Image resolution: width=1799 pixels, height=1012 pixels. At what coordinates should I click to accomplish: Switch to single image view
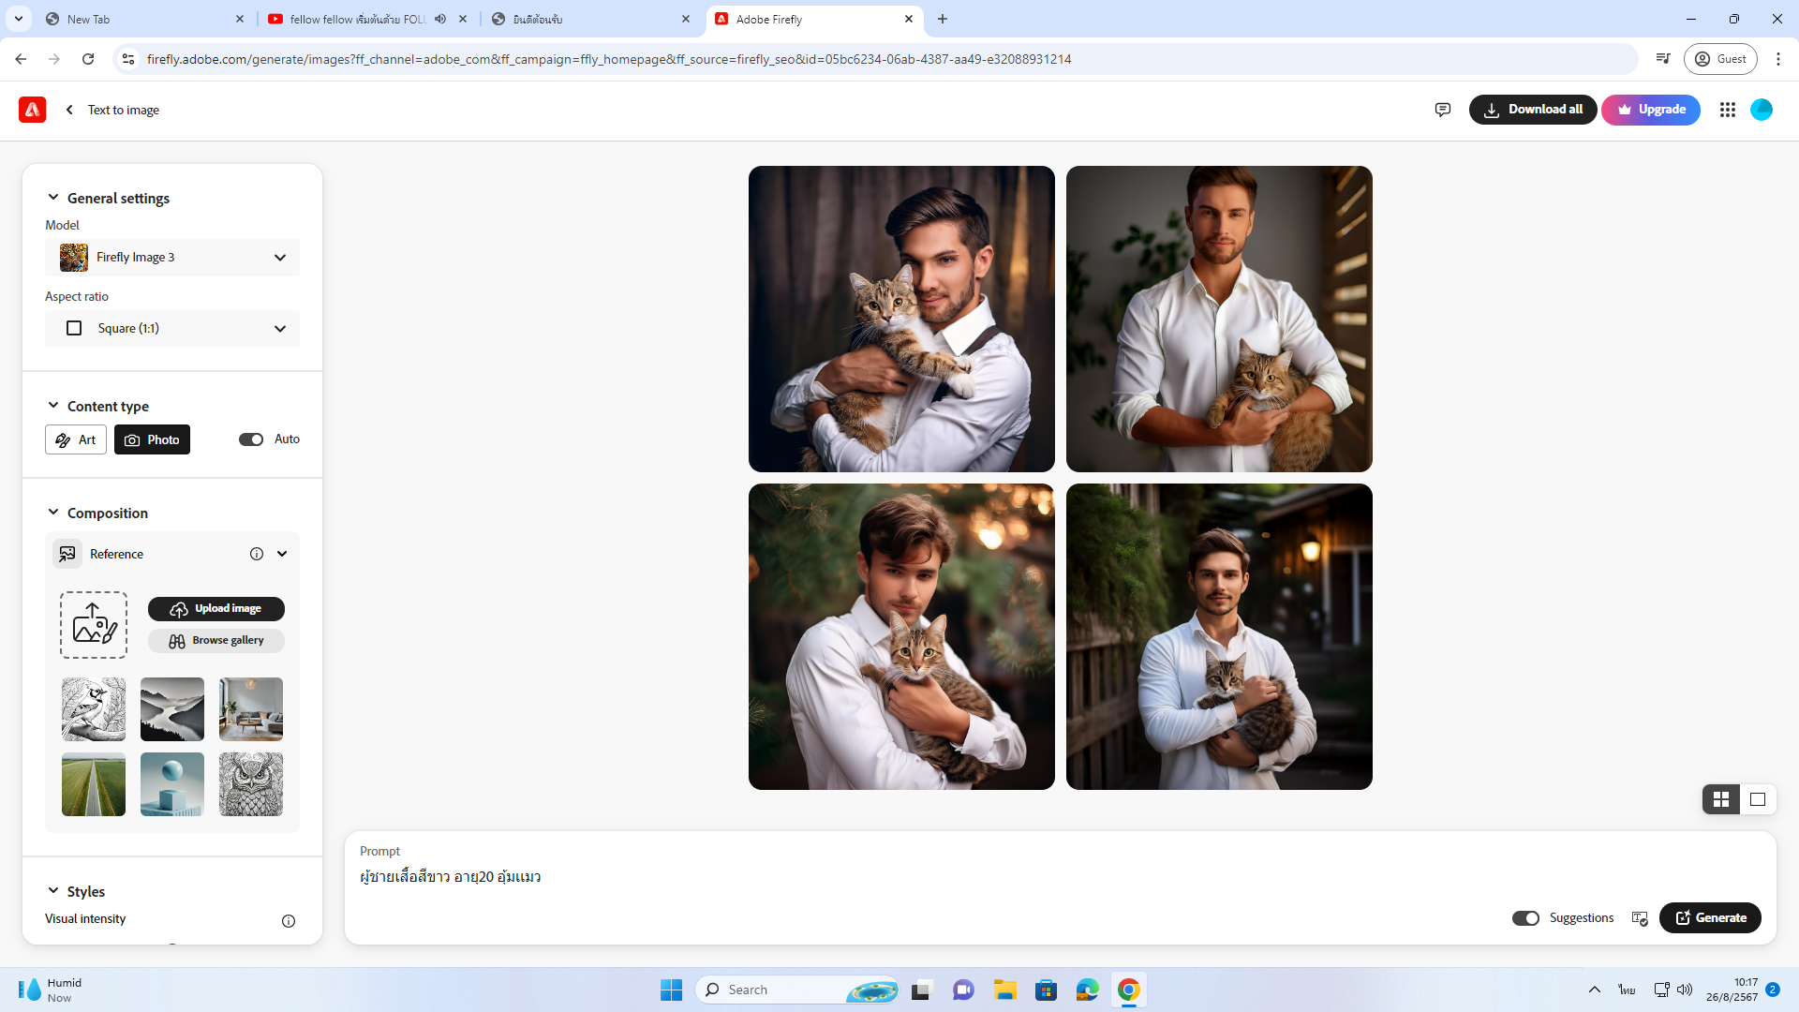point(1758,799)
